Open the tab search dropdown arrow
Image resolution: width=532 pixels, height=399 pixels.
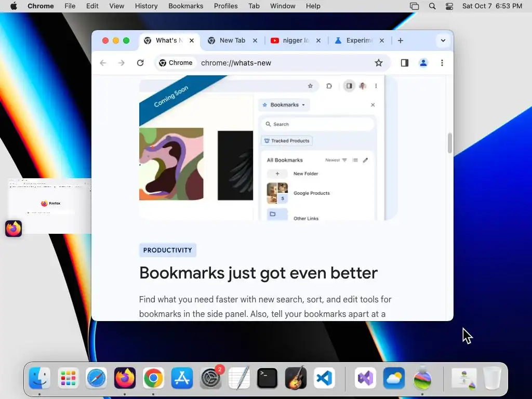coord(443,41)
